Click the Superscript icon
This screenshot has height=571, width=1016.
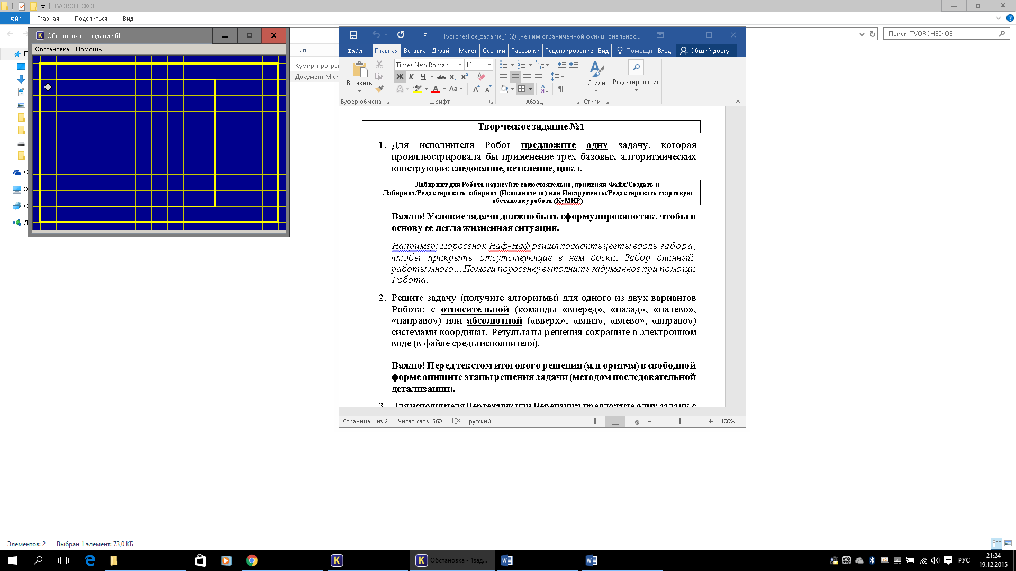pos(465,77)
